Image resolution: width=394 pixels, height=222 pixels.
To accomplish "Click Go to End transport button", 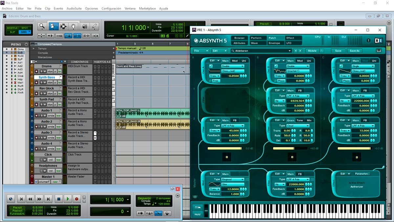I will (x=49, y=199).
